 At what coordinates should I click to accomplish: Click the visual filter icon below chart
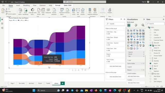coord(82,70)
